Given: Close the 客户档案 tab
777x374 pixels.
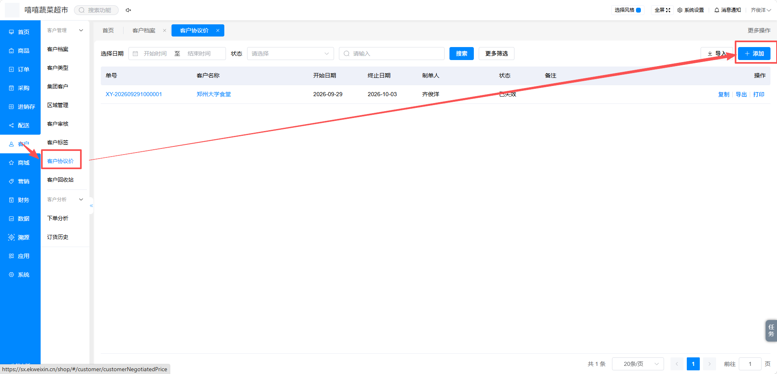Looking at the screenshot, I should point(165,30).
